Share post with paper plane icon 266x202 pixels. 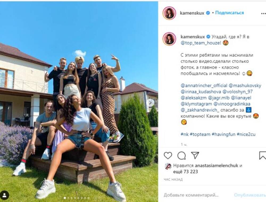point(195,155)
